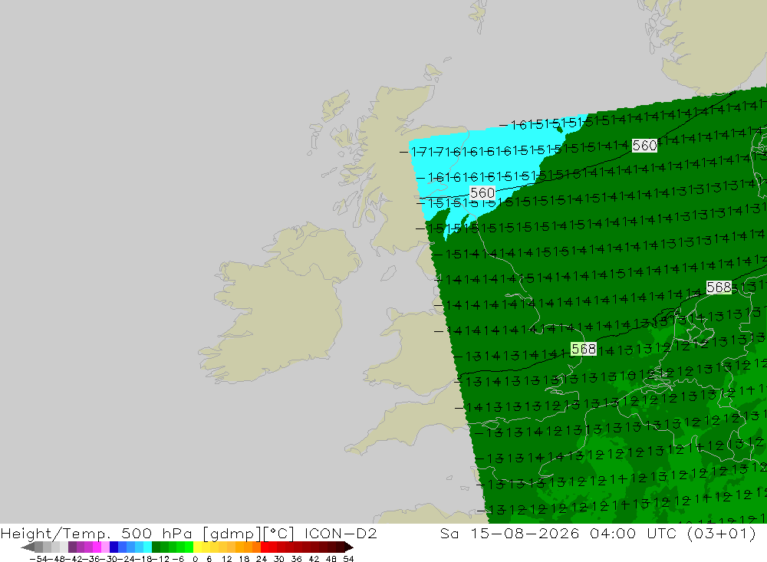Screen dimensions: 767x562
Task: Click the legend scale value '24'
Action: (262, 559)
